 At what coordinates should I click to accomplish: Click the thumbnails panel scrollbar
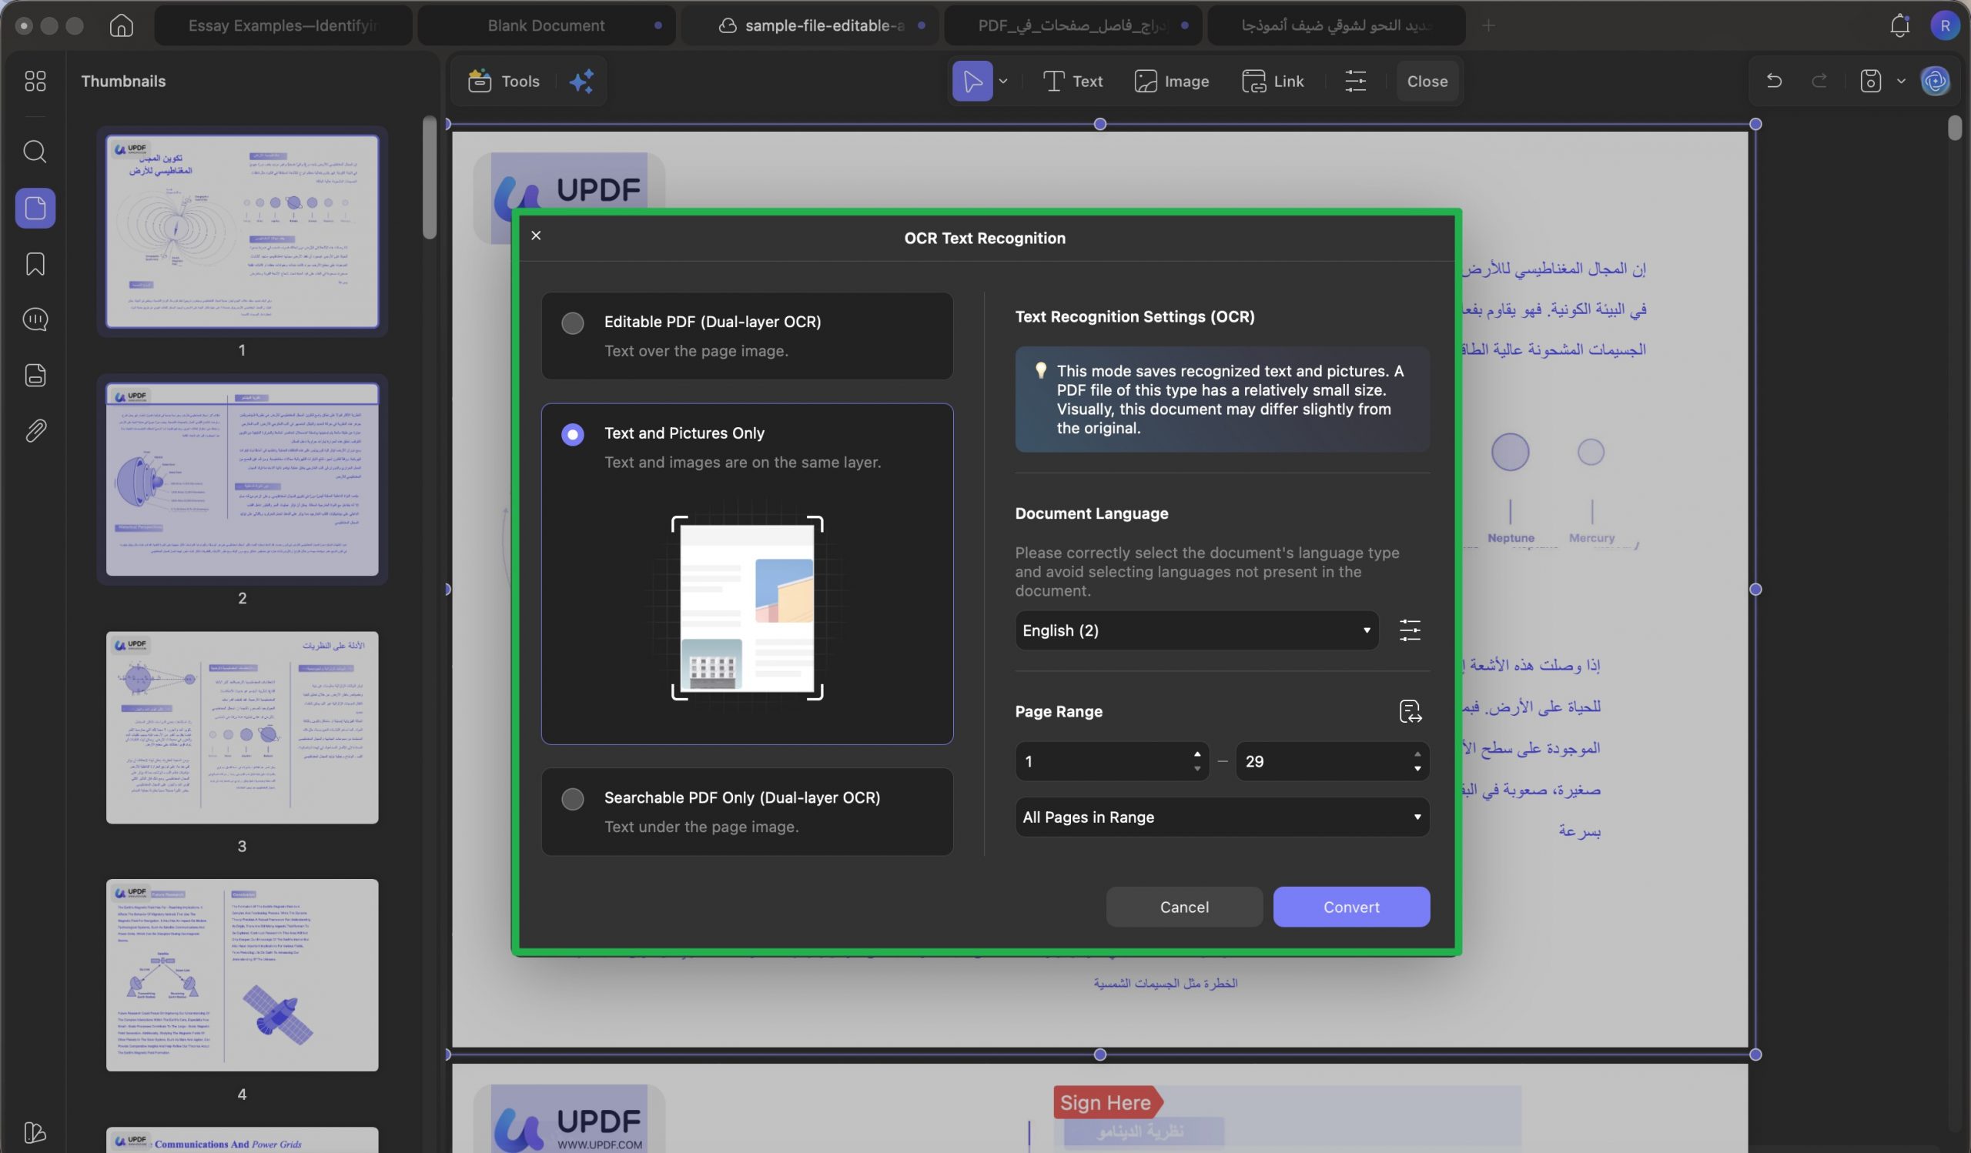tap(429, 178)
